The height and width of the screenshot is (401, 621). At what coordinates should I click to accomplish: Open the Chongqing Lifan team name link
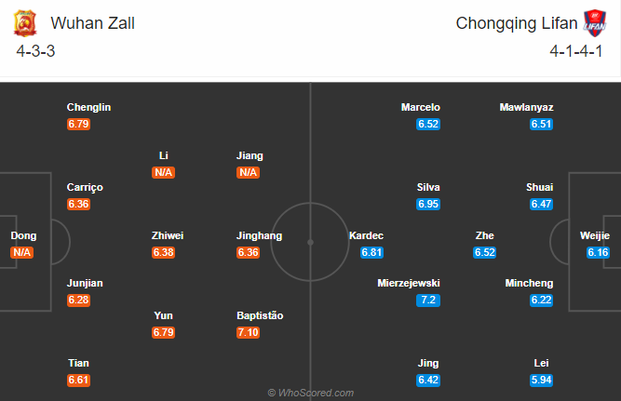tap(517, 23)
